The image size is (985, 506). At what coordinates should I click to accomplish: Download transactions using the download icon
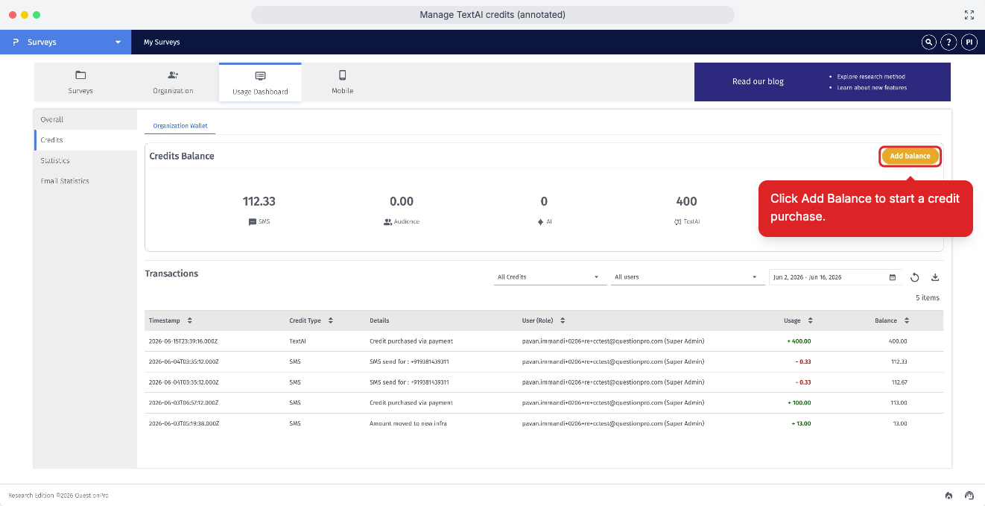[935, 277]
